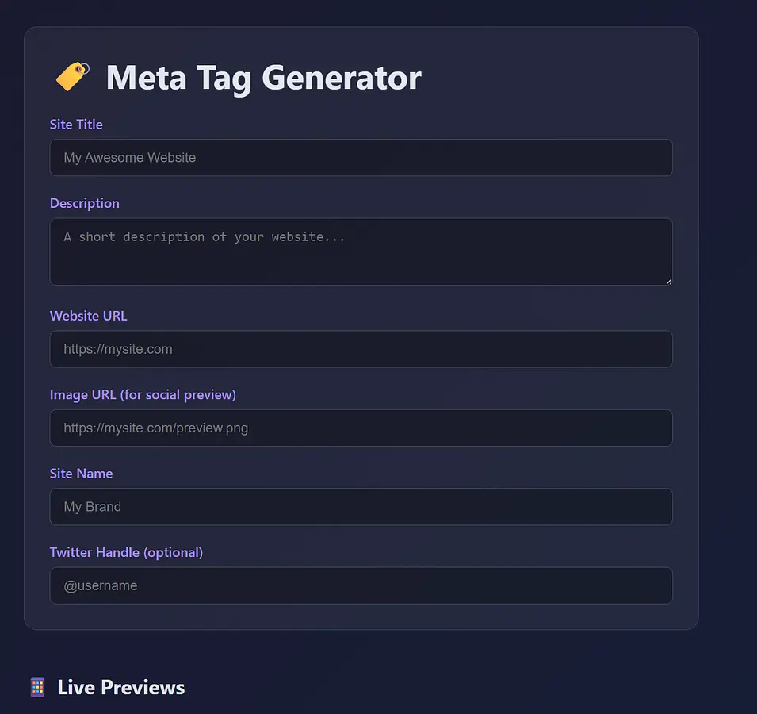
Task: Click the https://mysite.com placeholder field
Action: click(x=361, y=349)
